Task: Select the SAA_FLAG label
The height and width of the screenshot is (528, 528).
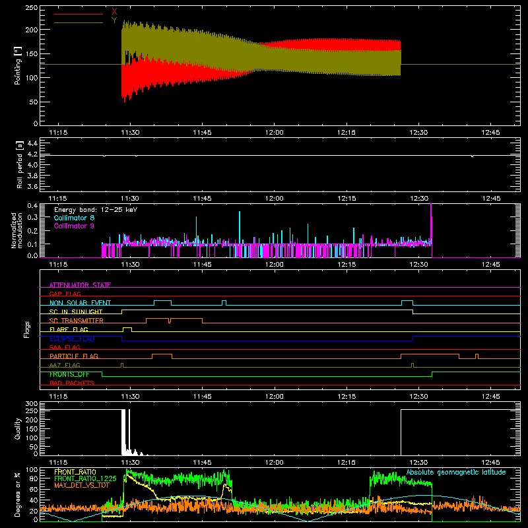Action: click(x=65, y=347)
